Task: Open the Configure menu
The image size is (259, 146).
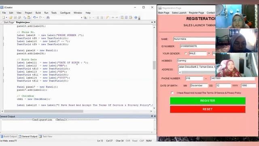Action: (65, 13)
